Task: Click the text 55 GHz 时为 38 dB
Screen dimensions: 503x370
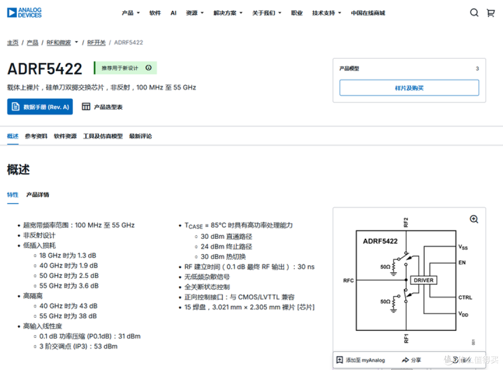Action: click(68, 316)
